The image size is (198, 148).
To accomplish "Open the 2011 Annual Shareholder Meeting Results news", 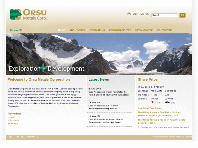I will click(103, 107).
